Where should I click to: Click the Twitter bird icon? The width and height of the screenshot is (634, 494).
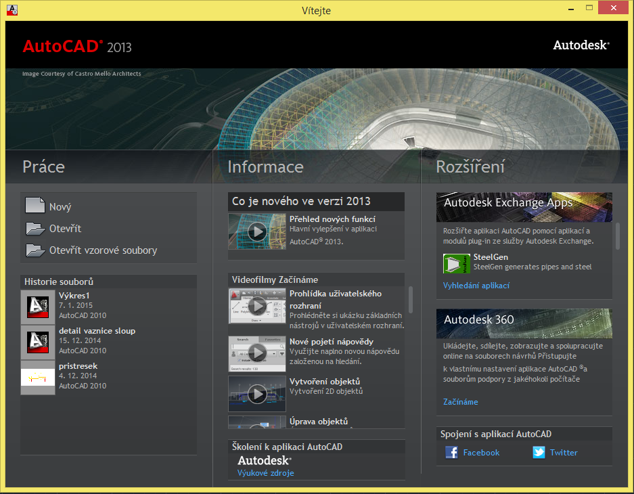point(539,452)
